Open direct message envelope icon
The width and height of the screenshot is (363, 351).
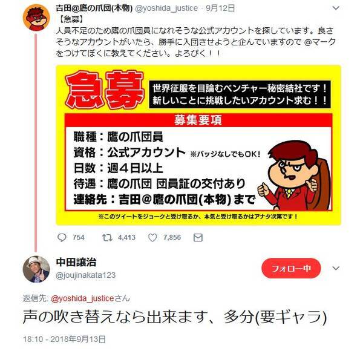tap(198, 238)
